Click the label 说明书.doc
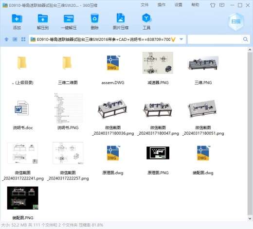 pyautogui.click(x=23, y=128)
